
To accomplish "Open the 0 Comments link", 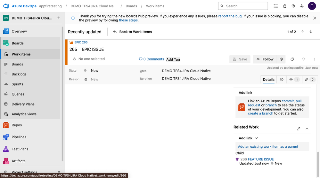I will click(x=152, y=59).
